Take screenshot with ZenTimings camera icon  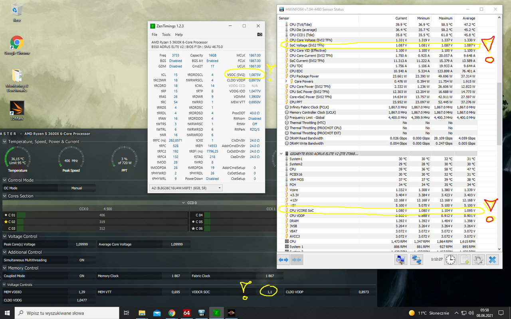[259, 35]
